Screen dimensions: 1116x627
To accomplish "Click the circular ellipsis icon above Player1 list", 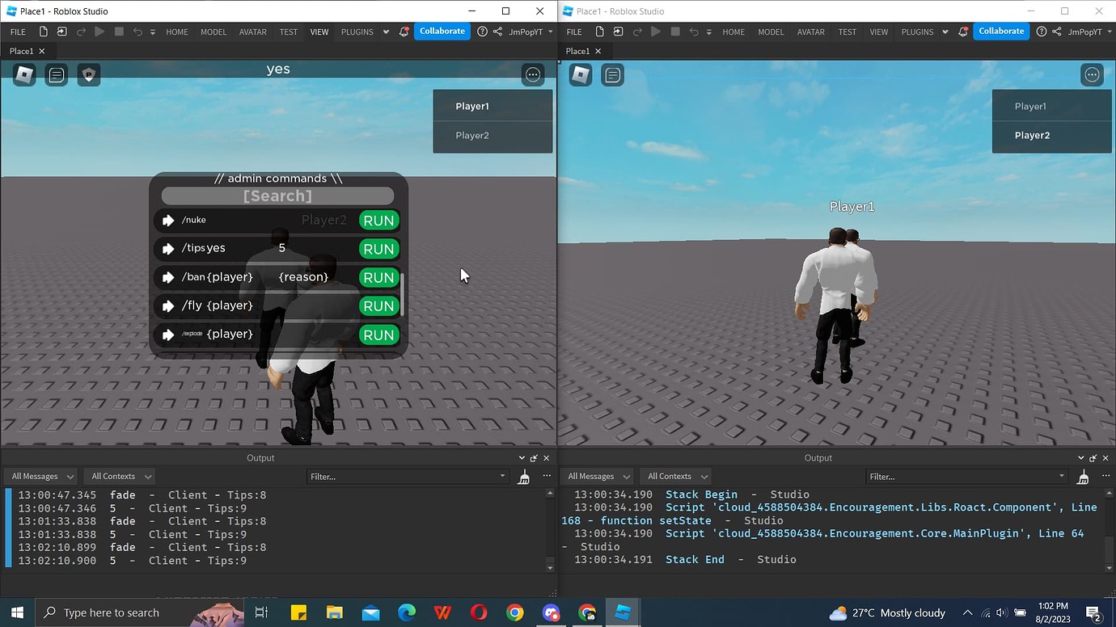I will pos(532,74).
